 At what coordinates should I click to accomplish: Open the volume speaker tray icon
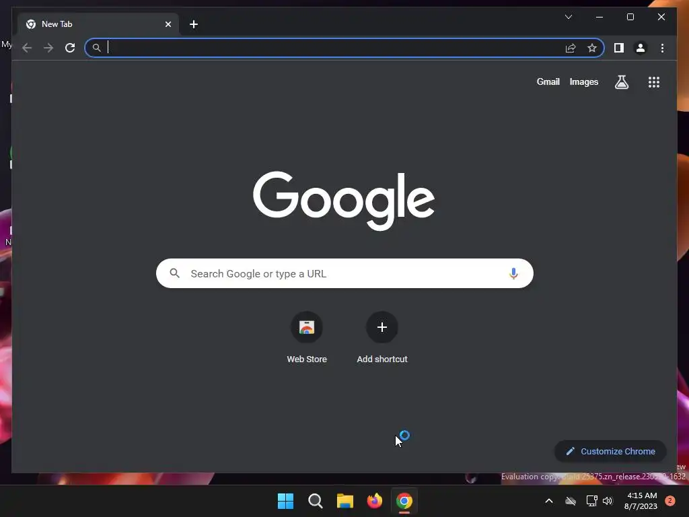point(608,501)
